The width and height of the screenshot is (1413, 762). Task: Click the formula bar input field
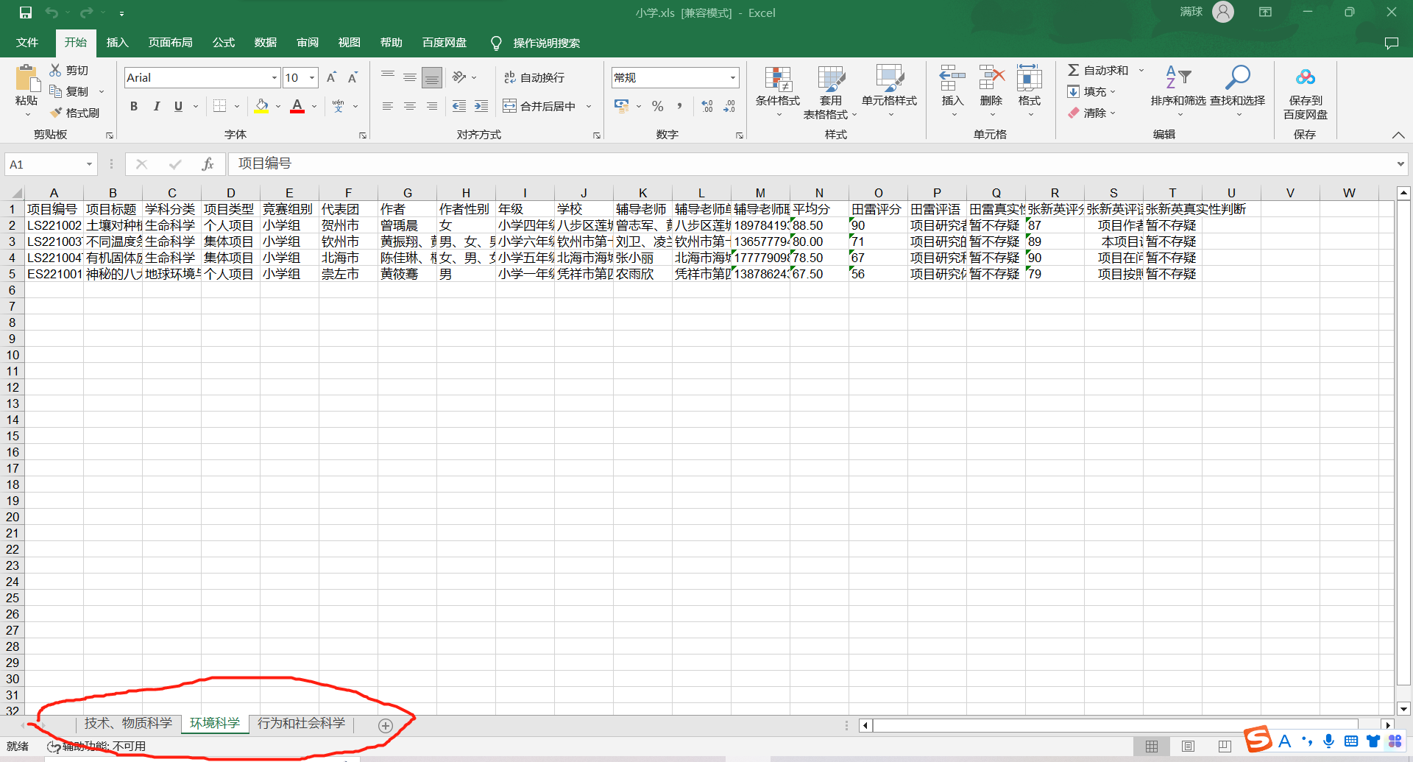coord(810,163)
